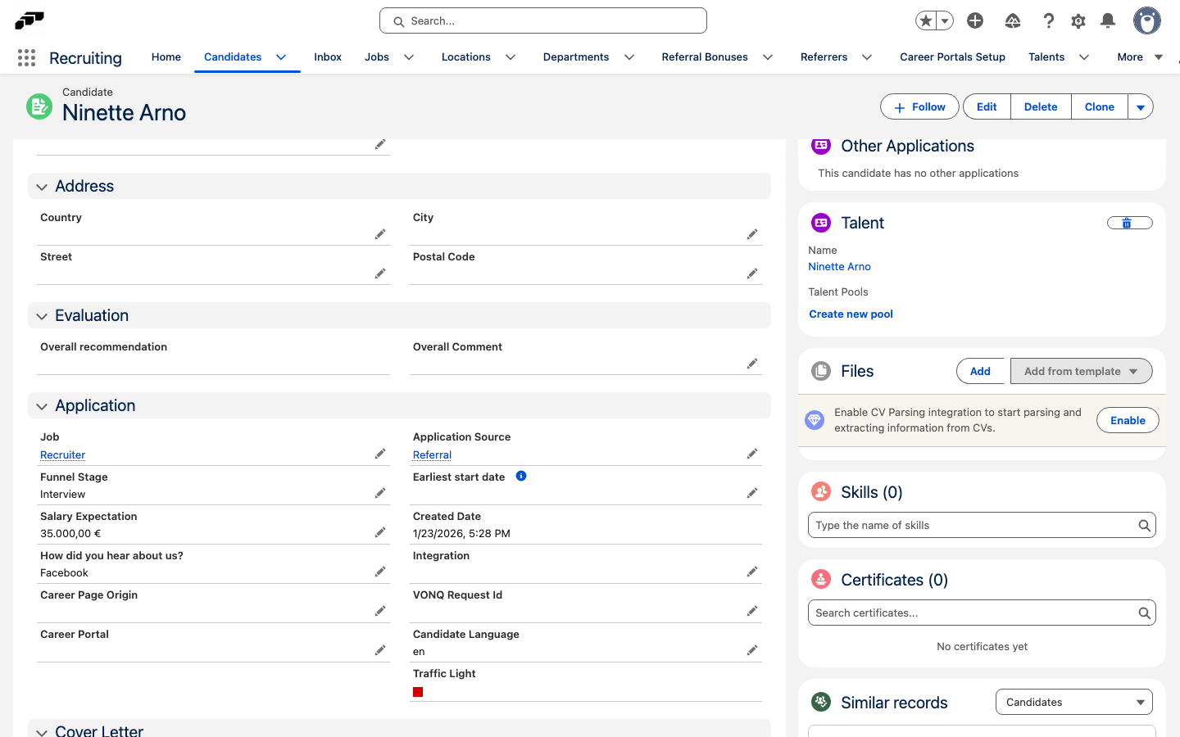Focus the global Search box
This screenshot has width=1180, height=737.
(x=543, y=20)
